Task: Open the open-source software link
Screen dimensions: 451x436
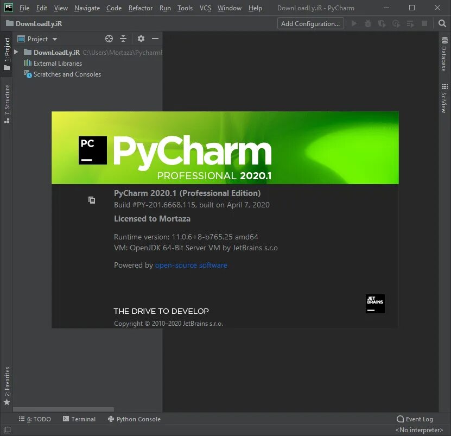Action: click(x=191, y=265)
